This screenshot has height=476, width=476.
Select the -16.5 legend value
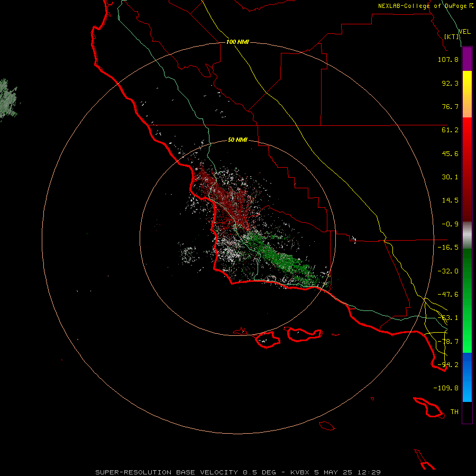click(448, 248)
